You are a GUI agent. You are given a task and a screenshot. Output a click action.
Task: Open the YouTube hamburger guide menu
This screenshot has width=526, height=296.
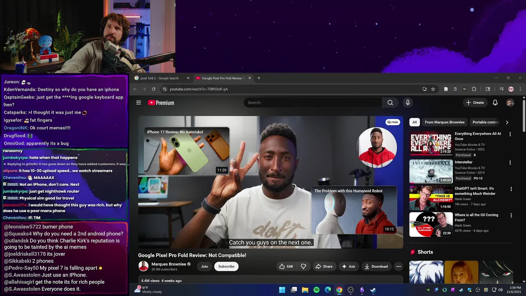pos(138,103)
